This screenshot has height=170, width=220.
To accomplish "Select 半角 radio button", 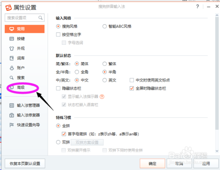I will (105, 72).
